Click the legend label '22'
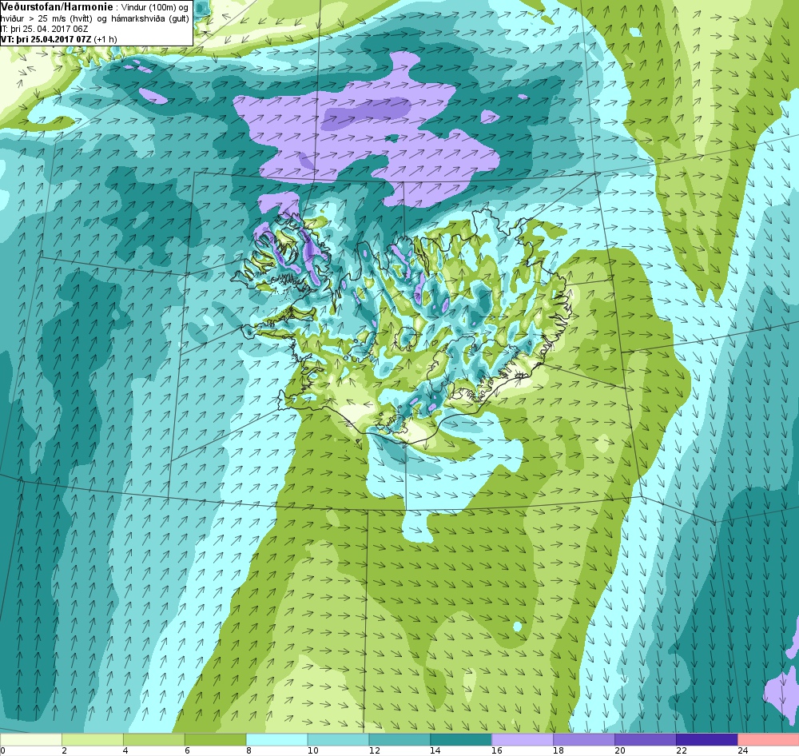 [682, 750]
